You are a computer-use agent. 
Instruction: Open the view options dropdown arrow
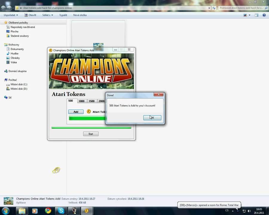[250, 15]
